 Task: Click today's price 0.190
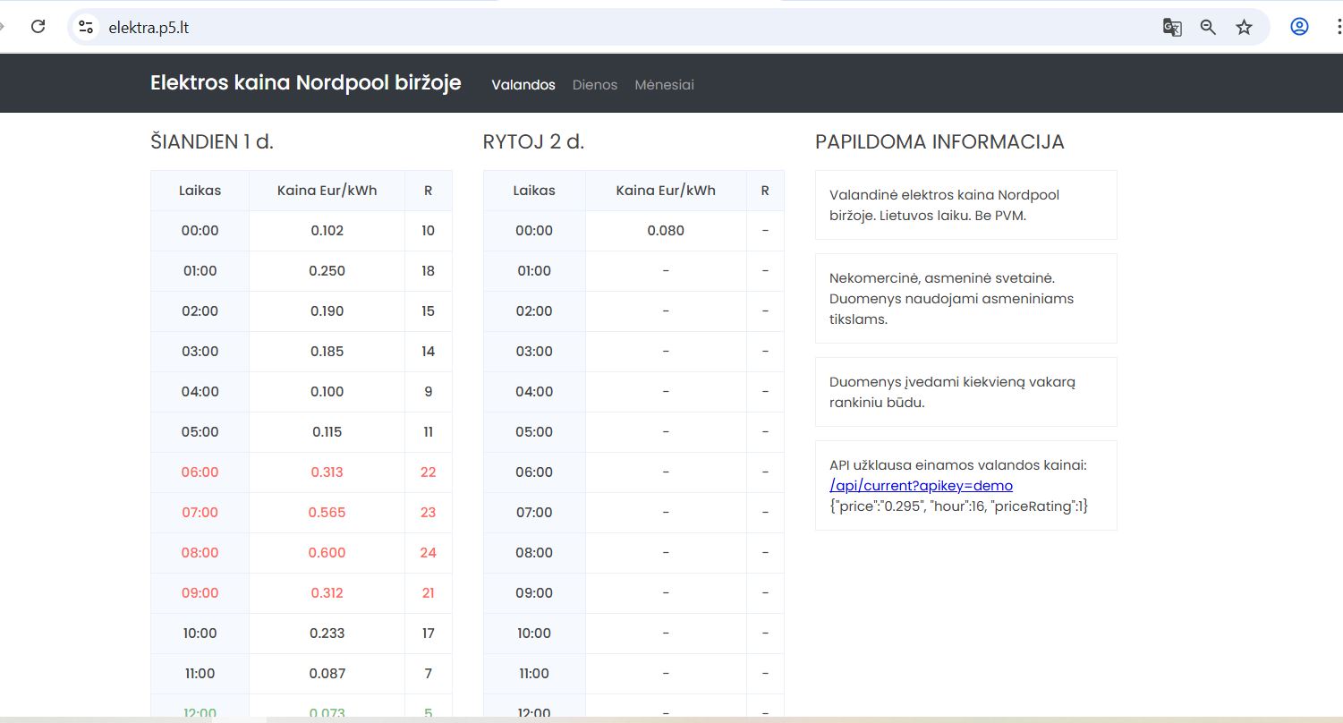coord(327,311)
